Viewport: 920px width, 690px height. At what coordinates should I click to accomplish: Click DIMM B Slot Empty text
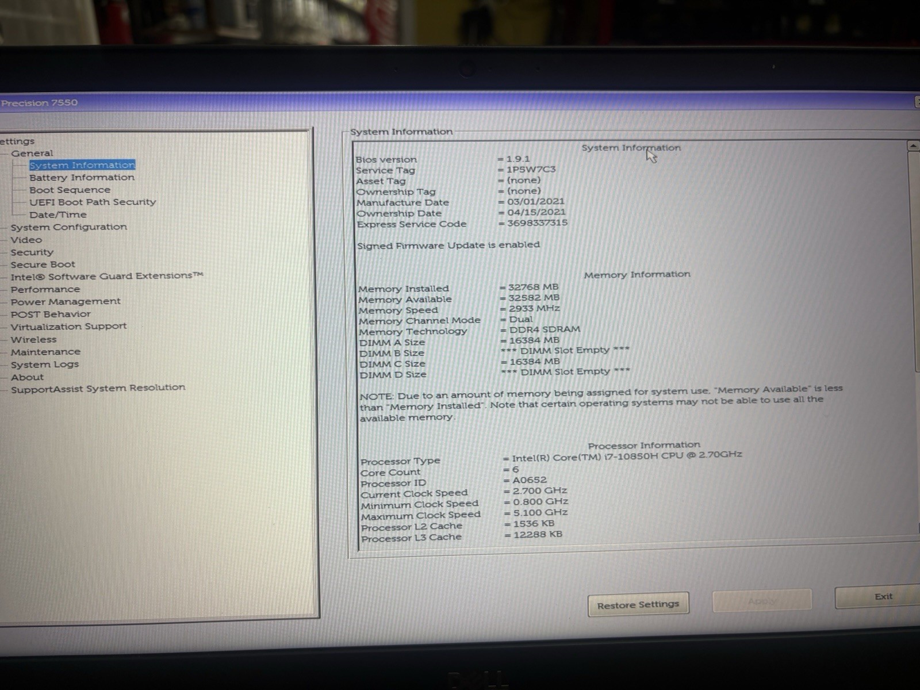pos(565,350)
